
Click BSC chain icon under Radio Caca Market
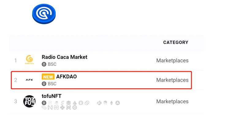[x=44, y=64]
